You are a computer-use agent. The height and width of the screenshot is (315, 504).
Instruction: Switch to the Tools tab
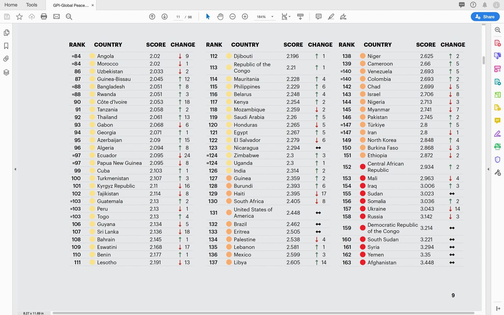click(32, 5)
